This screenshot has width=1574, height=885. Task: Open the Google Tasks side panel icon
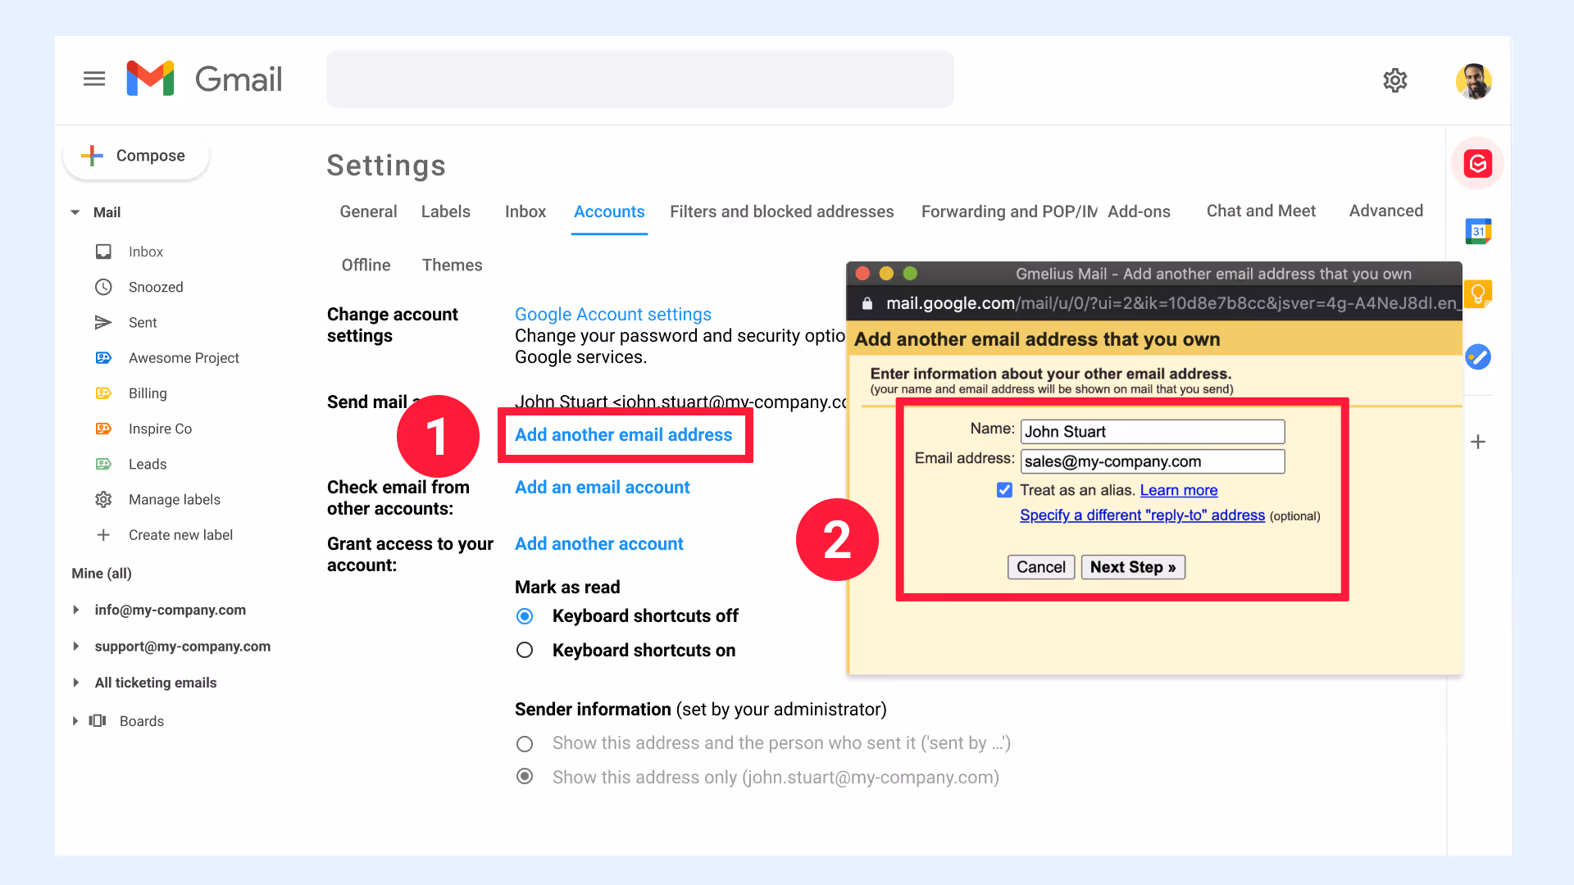coord(1478,356)
